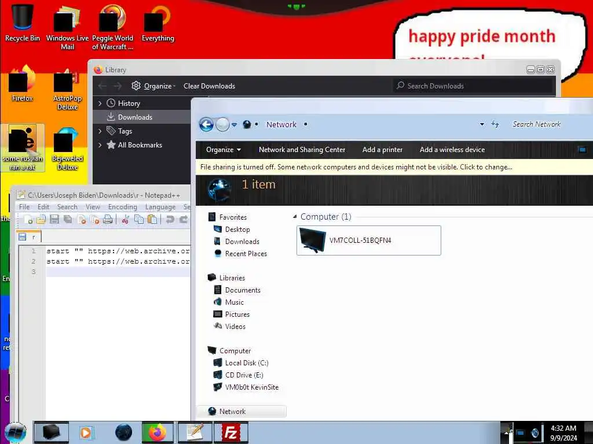
Task: Open the recent pages dropdown beside nav arrows
Action: coord(235,124)
